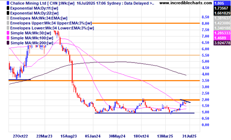Click the 7.00 price axis label

(205, 36)
